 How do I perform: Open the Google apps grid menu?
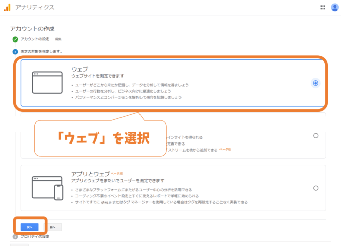[323, 7]
